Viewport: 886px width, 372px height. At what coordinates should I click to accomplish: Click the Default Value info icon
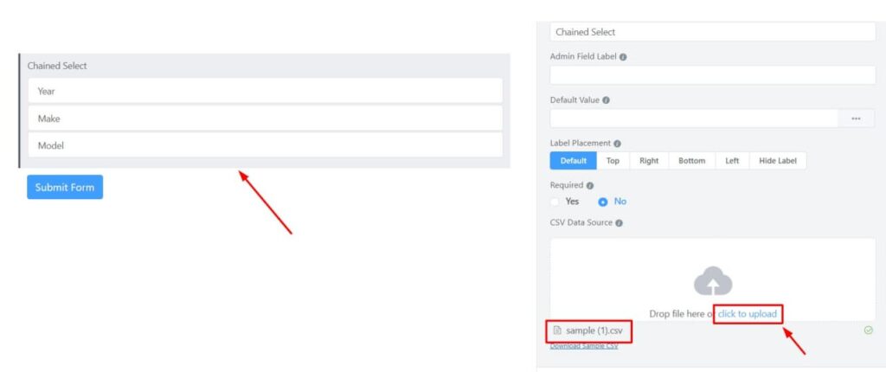pos(606,100)
